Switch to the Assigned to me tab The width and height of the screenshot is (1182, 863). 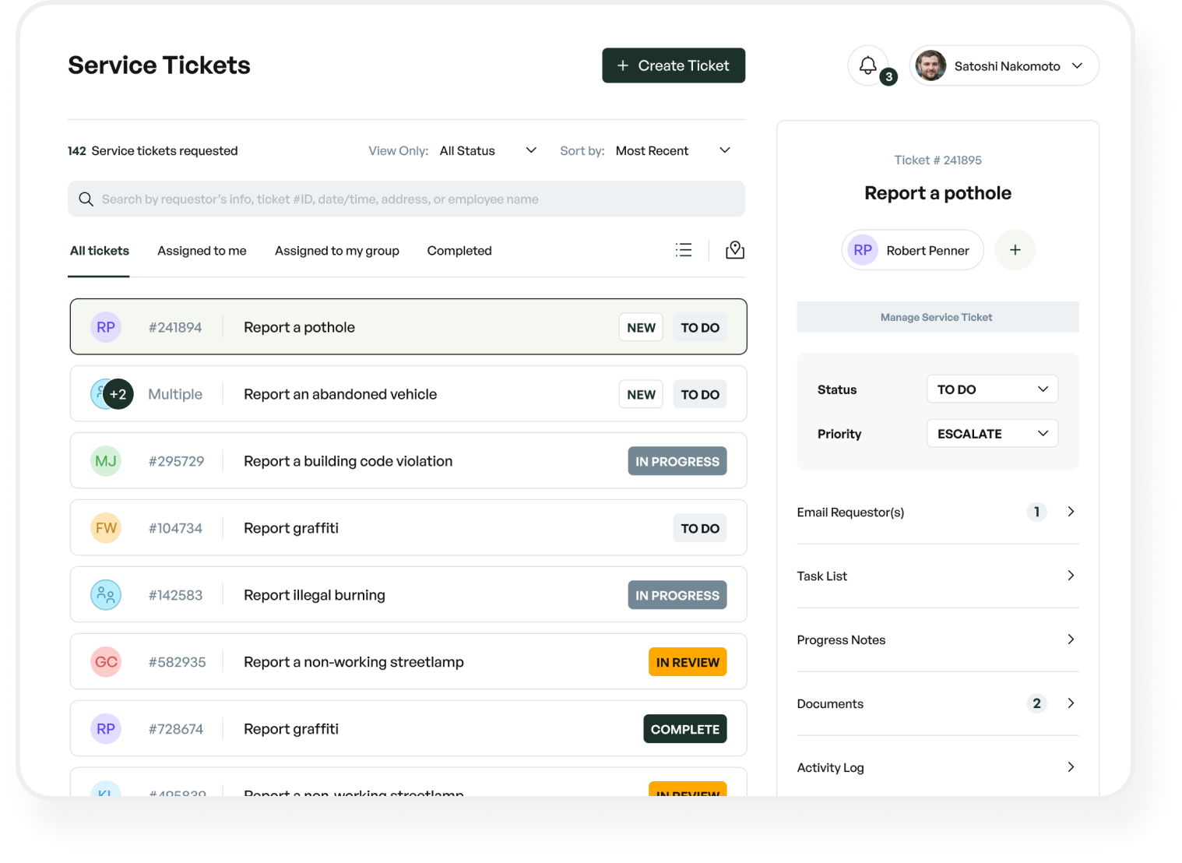pyautogui.click(x=202, y=251)
